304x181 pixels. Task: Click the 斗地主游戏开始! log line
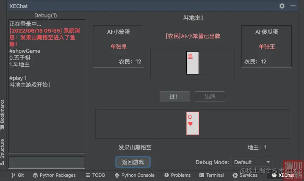(30, 85)
